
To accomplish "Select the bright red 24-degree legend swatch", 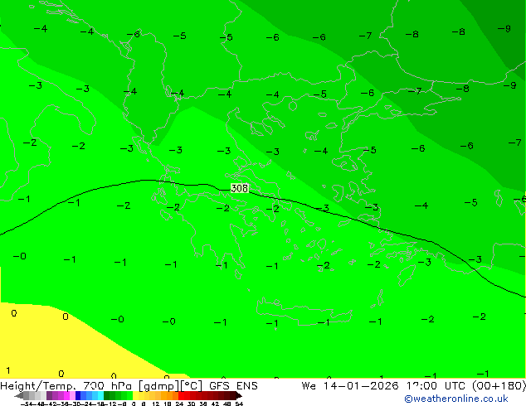I will point(181,395).
